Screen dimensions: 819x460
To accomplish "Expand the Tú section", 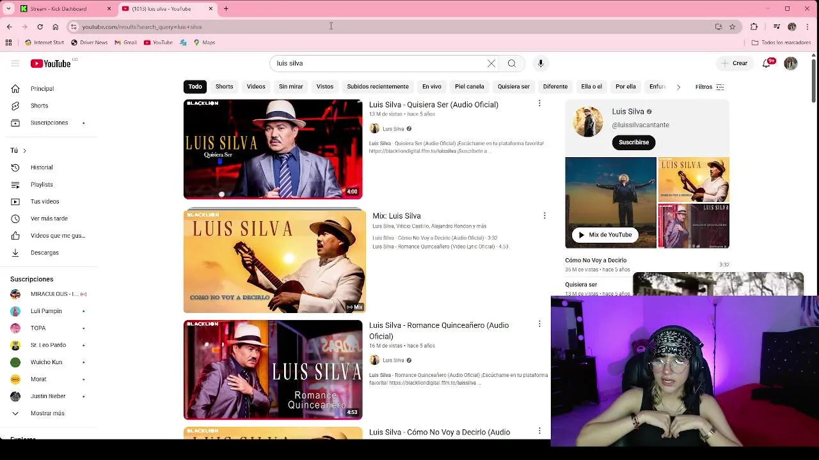I will (19, 151).
